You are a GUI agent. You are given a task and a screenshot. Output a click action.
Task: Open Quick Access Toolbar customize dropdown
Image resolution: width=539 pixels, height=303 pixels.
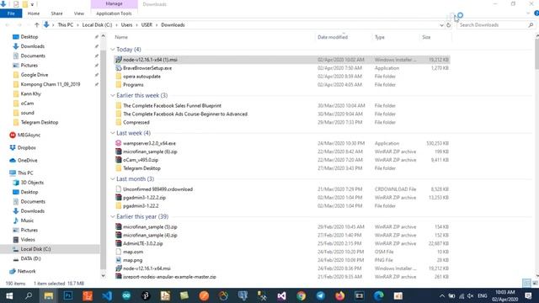coord(32,4)
